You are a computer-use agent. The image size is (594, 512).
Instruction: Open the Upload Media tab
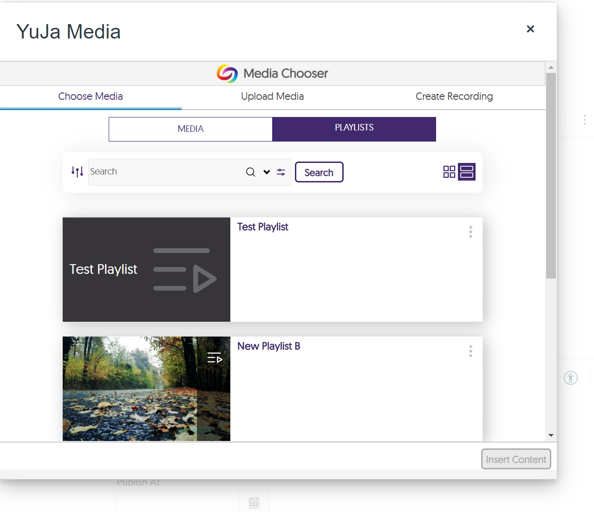[x=272, y=97]
